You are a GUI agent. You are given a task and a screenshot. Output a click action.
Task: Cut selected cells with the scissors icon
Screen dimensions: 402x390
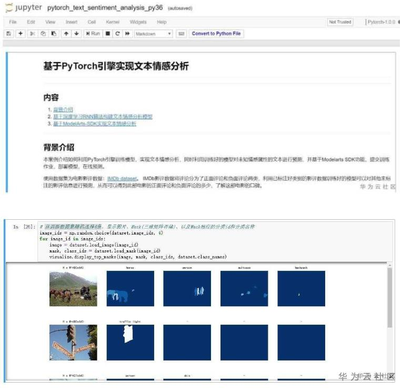(x=32, y=34)
